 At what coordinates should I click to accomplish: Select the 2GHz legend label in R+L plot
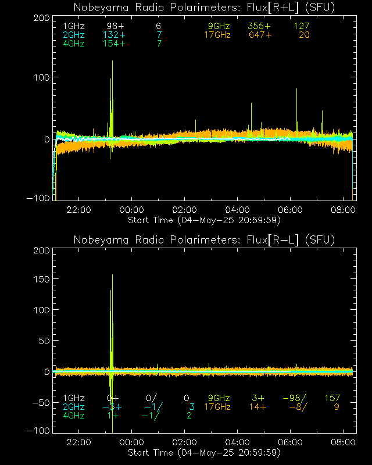pyautogui.click(x=74, y=35)
